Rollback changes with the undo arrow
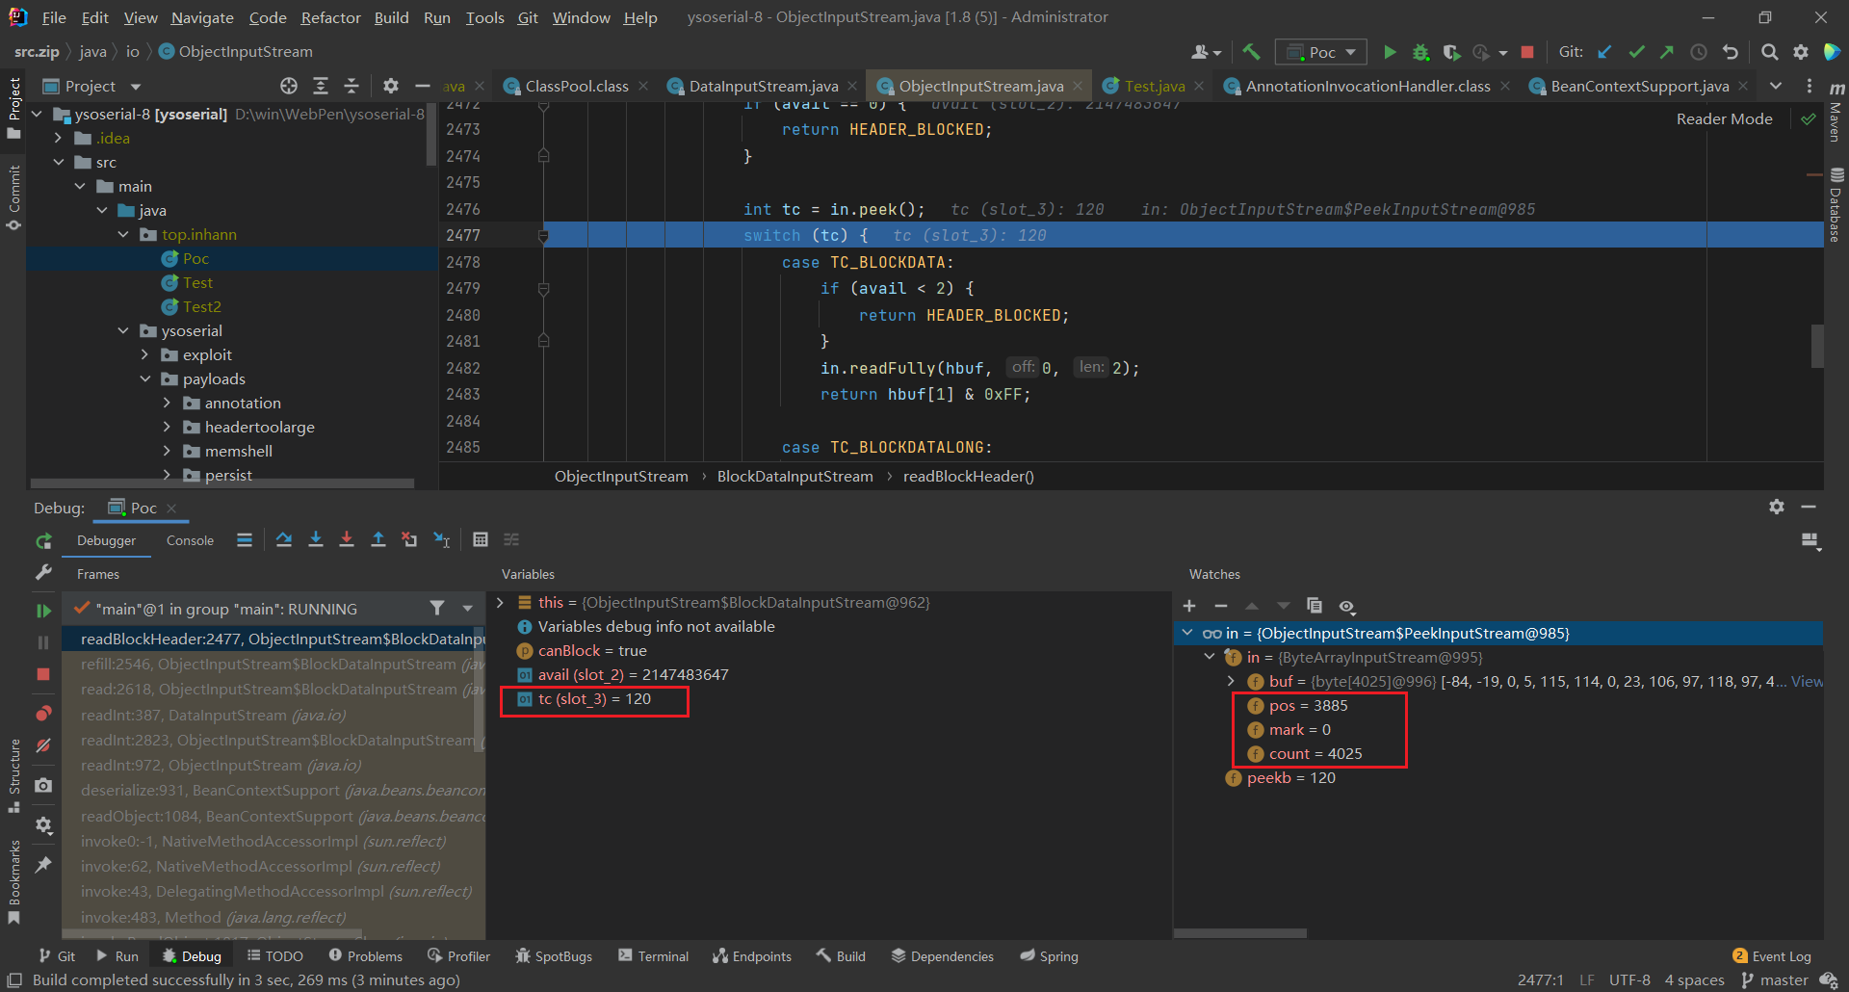 point(1731,52)
